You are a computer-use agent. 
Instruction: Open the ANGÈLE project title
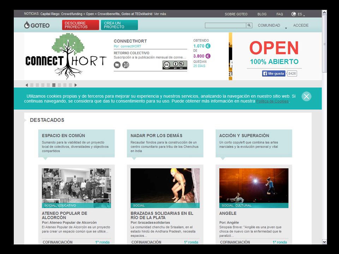228,213
